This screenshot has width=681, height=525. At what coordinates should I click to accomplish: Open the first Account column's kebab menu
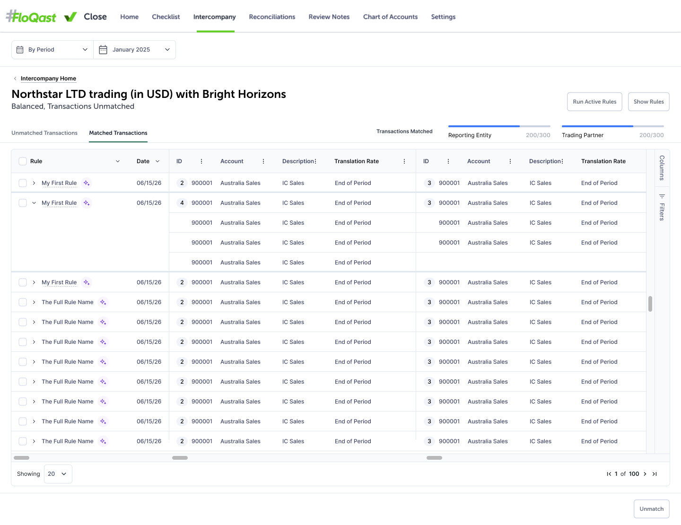pyautogui.click(x=263, y=161)
